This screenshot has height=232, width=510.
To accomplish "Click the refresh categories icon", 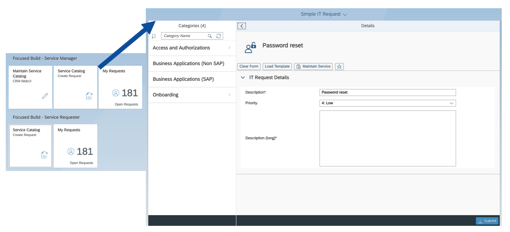I will [218, 36].
